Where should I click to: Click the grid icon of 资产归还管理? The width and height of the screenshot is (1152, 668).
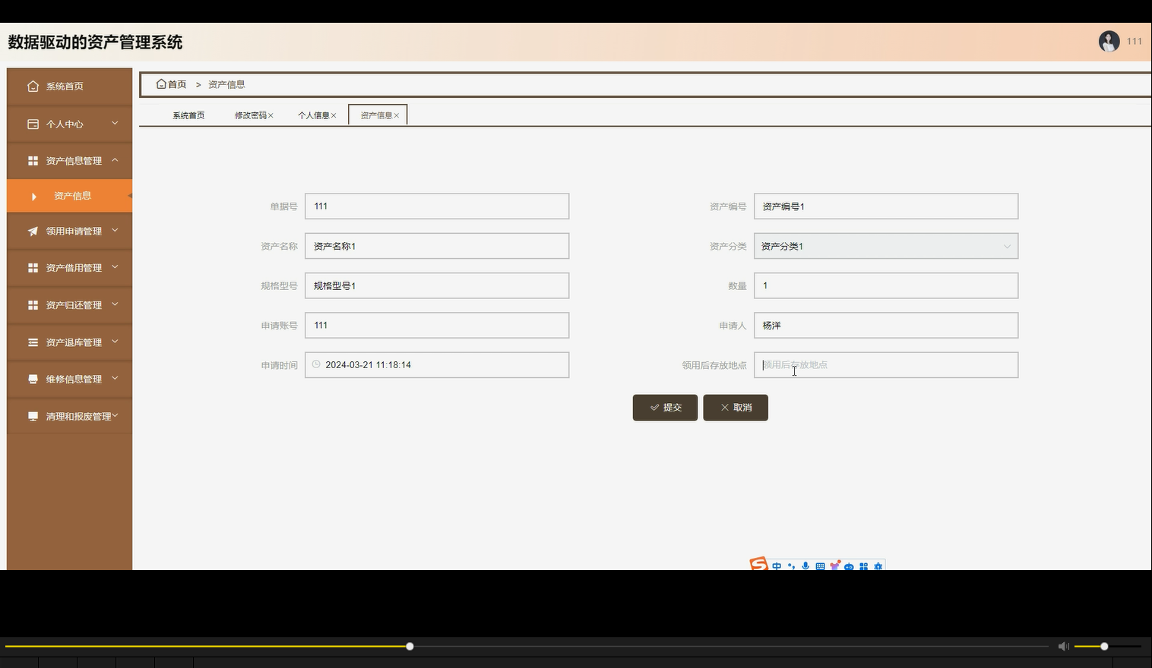coord(33,305)
